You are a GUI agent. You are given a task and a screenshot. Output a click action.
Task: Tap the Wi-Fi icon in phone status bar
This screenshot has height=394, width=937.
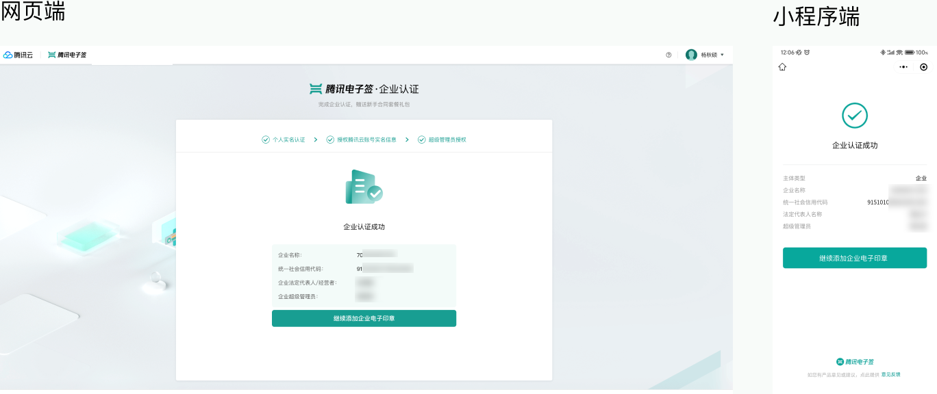tap(899, 52)
